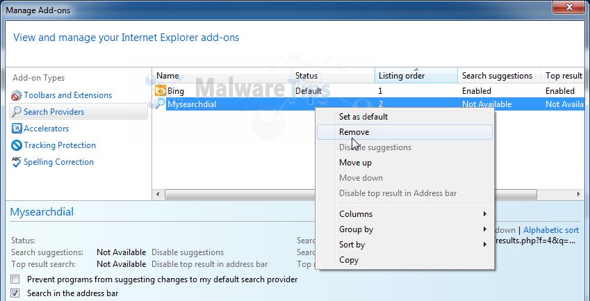Screen dimensions: 590x301
Task: Expand the Columns submenu
Action: coord(405,214)
